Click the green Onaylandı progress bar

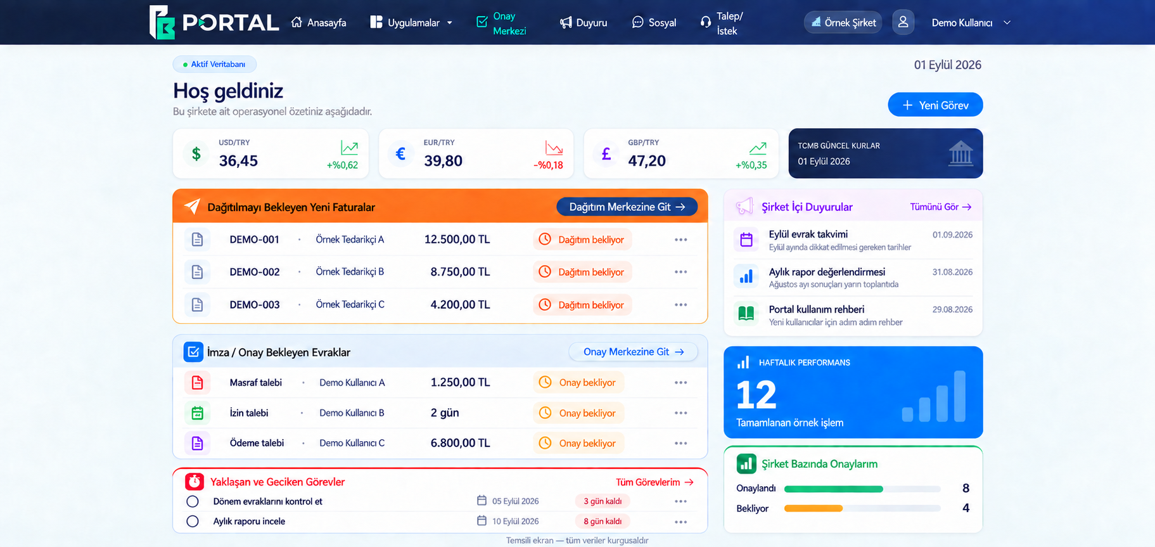pos(833,489)
